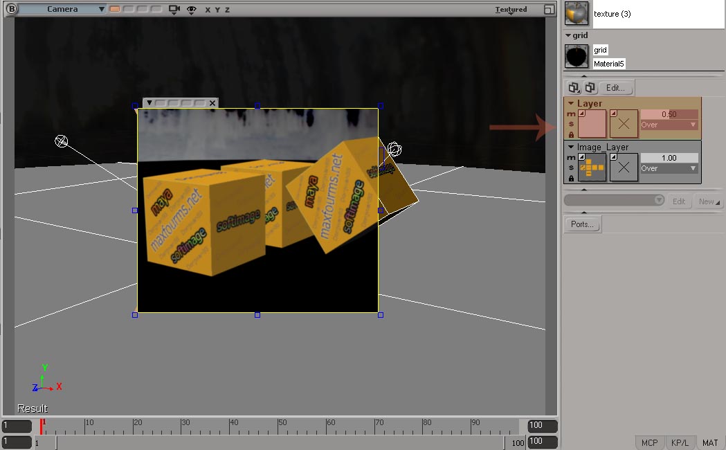Screen dimensions: 726x450
Task: Select the third view memo box
Action: tap(143, 9)
